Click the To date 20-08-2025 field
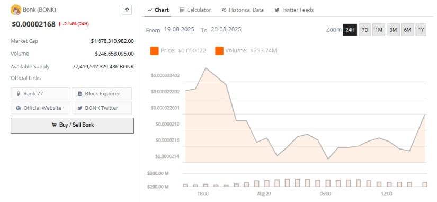 click(226, 29)
